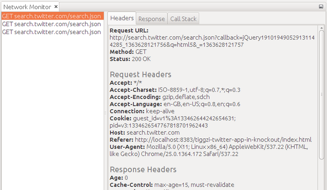The width and height of the screenshot is (327, 190).
Task: Click the scrollbar up arrow in headers pane
Action: click(x=321, y=28)
